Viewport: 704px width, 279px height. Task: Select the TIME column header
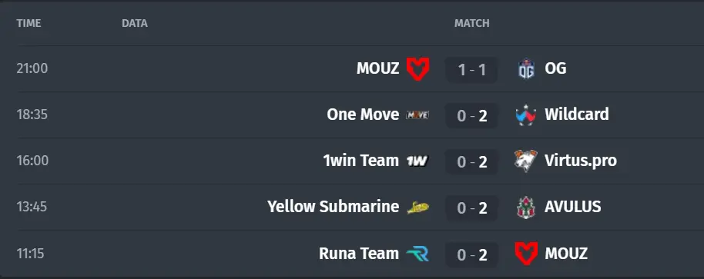[x=28, y=23]
